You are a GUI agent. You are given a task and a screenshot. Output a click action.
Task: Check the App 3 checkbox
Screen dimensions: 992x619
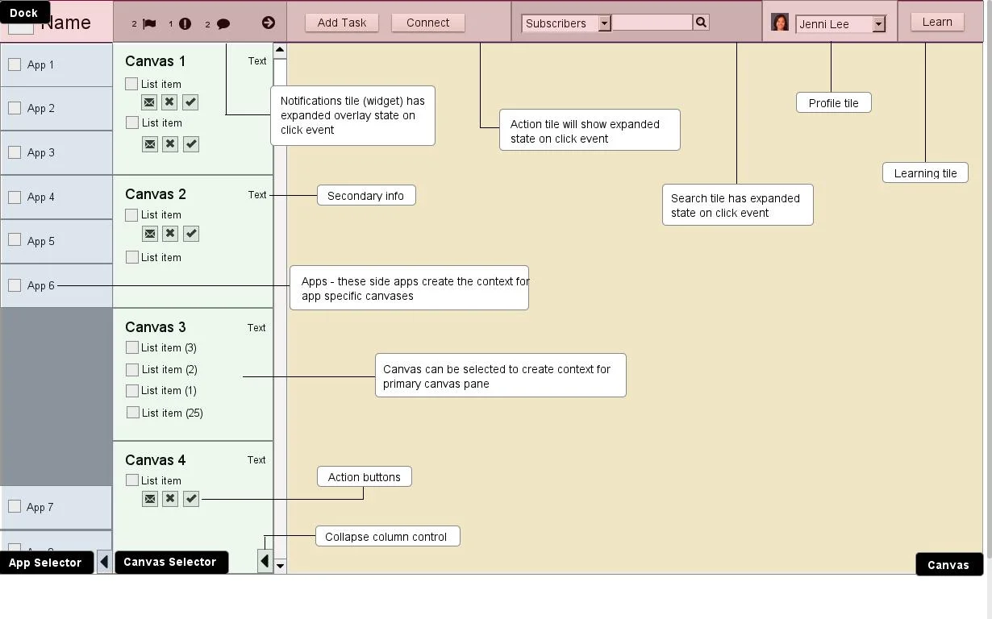coord(15,153)
